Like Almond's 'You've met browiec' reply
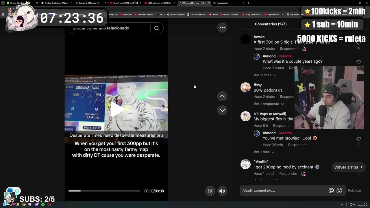This screenshot has height=208, width=370. coord(358,139)
